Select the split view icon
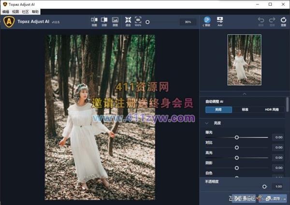290x205 pixels. click(x=104, y=20)
